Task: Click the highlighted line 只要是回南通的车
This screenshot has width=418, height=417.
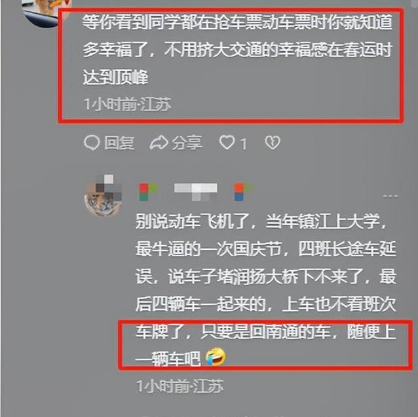Action: (265, 332)
